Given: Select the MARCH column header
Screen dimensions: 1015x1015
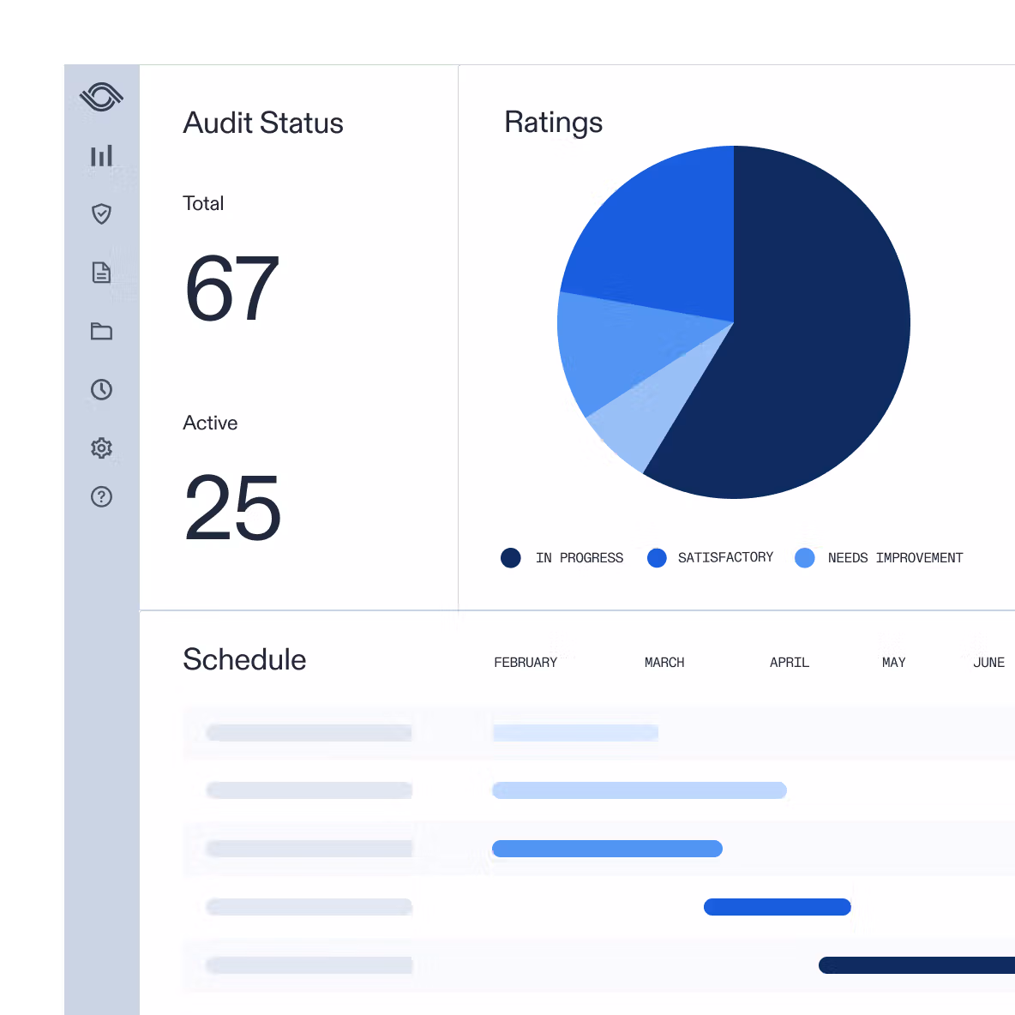Looking at the screenshot, I should click(664, 662).
